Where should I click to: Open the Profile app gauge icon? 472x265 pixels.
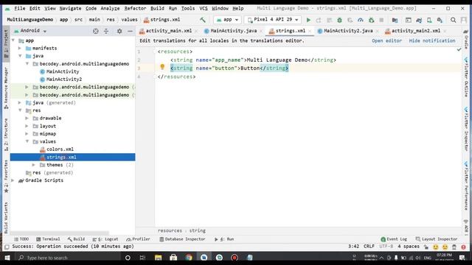(361, 20)
